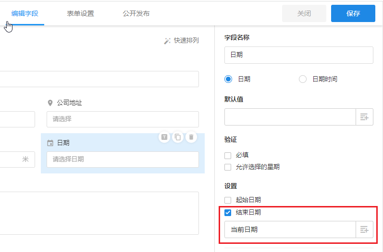
Task: Open the 公司地址 请选择 dropdown
Action: click(x=123, y=119)
